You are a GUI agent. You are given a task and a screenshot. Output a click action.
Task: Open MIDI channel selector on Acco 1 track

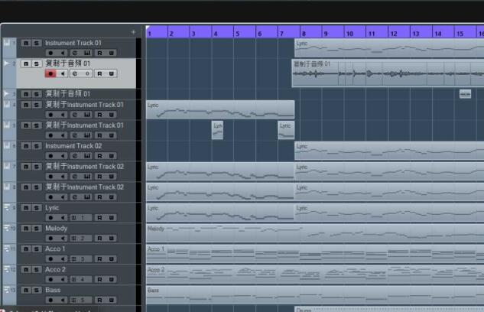tap(81, 259)
